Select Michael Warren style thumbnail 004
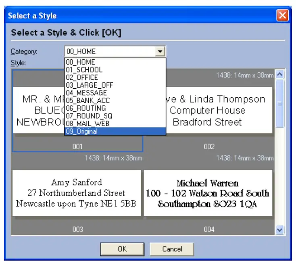 coord(208,193)
